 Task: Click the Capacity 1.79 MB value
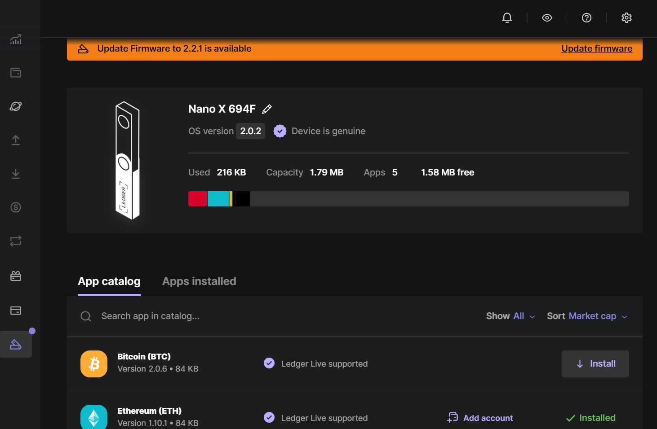(x=327, y=172)
